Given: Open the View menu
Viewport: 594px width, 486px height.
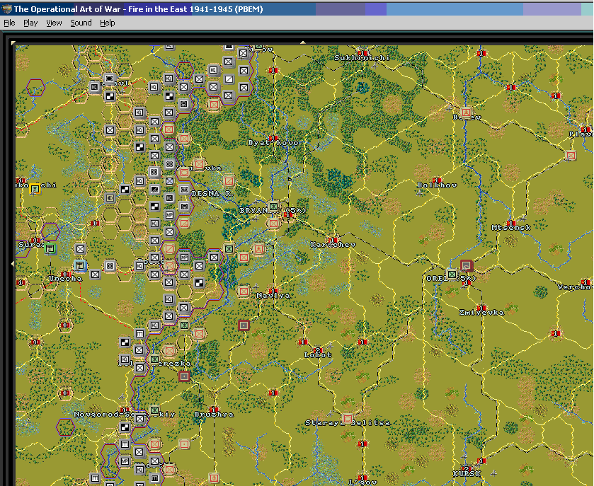Looking at the screenshot, I should [54, 23].
